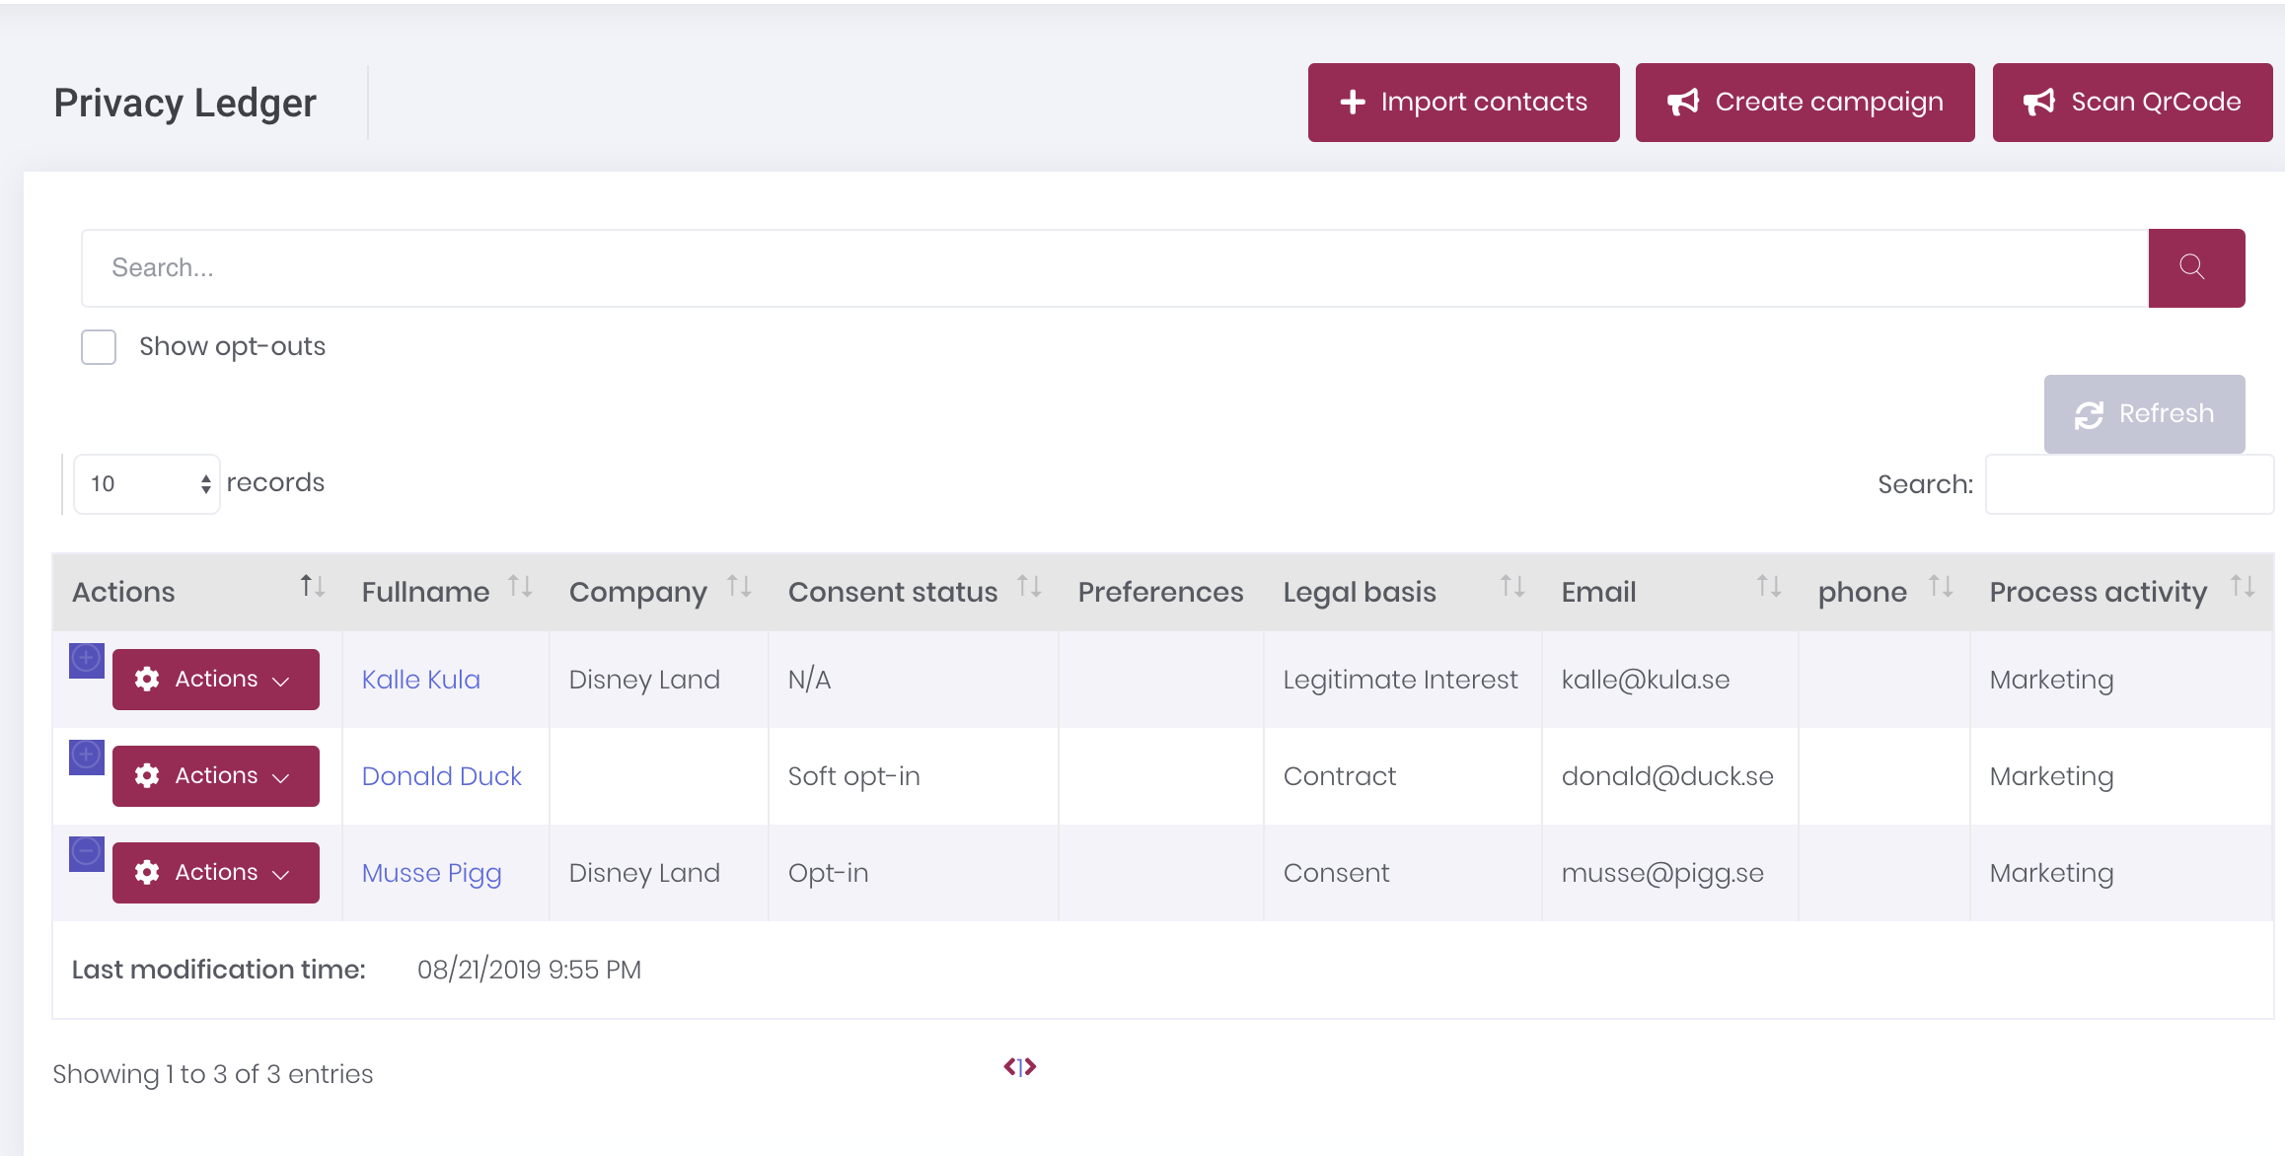
Task: Collapse row details for Musse Pigg
Action: (x=87, y=853)
